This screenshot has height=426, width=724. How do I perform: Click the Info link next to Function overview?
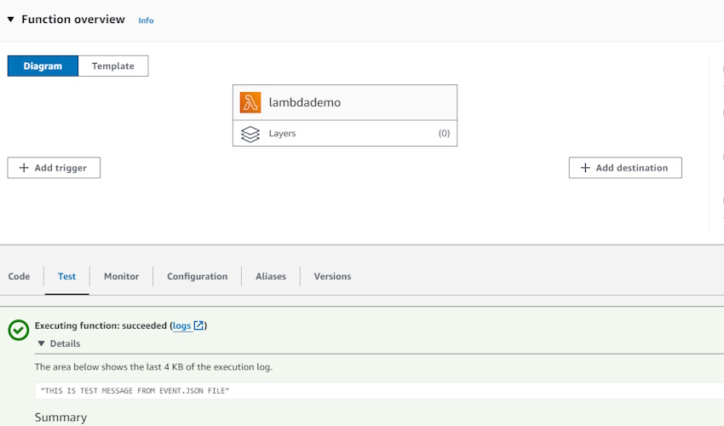146,20
